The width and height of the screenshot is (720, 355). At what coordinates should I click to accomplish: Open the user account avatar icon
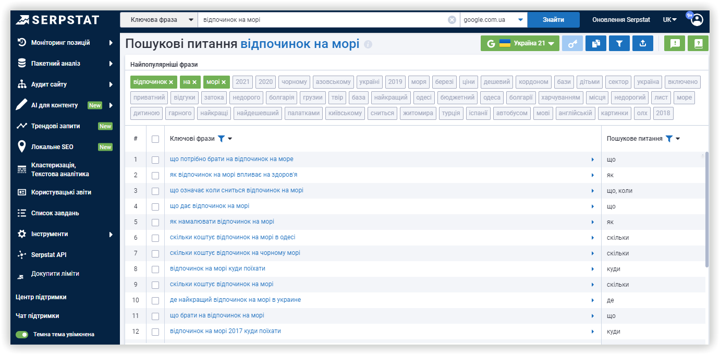tap(697, 19)
